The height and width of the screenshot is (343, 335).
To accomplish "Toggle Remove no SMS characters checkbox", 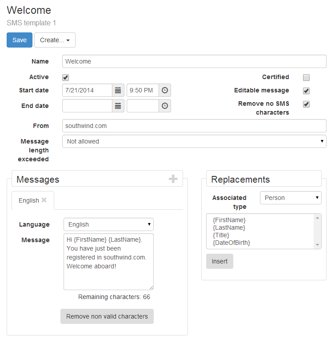I will (306, 104).
